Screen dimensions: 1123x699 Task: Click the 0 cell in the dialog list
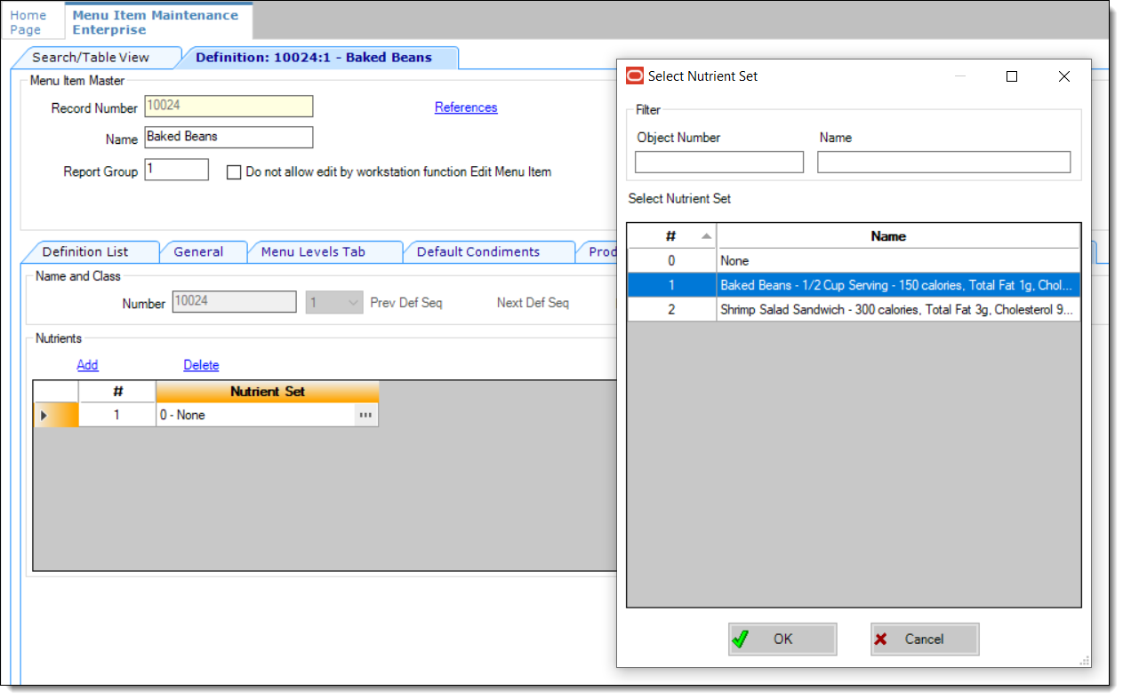coord(672,261)
